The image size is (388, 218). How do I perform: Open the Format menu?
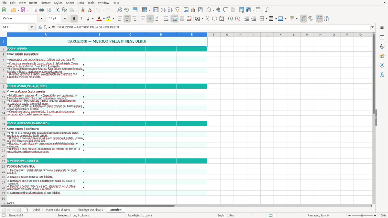coord(46,3)
